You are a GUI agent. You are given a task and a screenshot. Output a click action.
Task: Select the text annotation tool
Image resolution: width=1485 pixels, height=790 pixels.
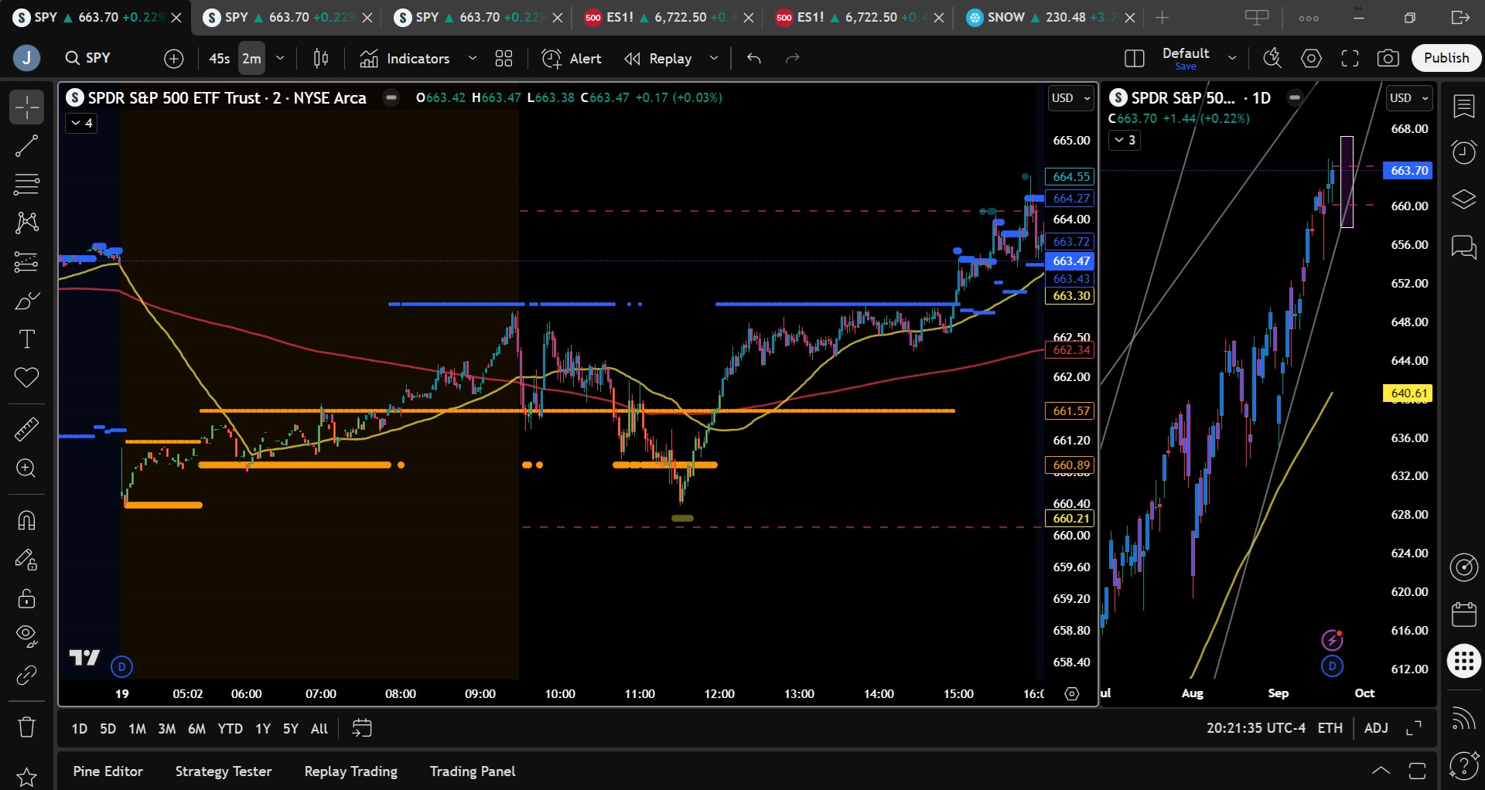pyautogui.click(x=26, y=339)
